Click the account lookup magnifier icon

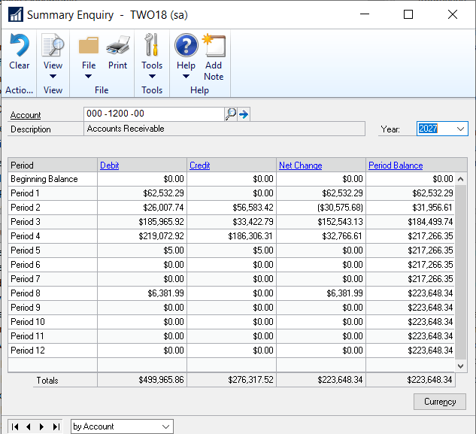click(x=231, y=114)
